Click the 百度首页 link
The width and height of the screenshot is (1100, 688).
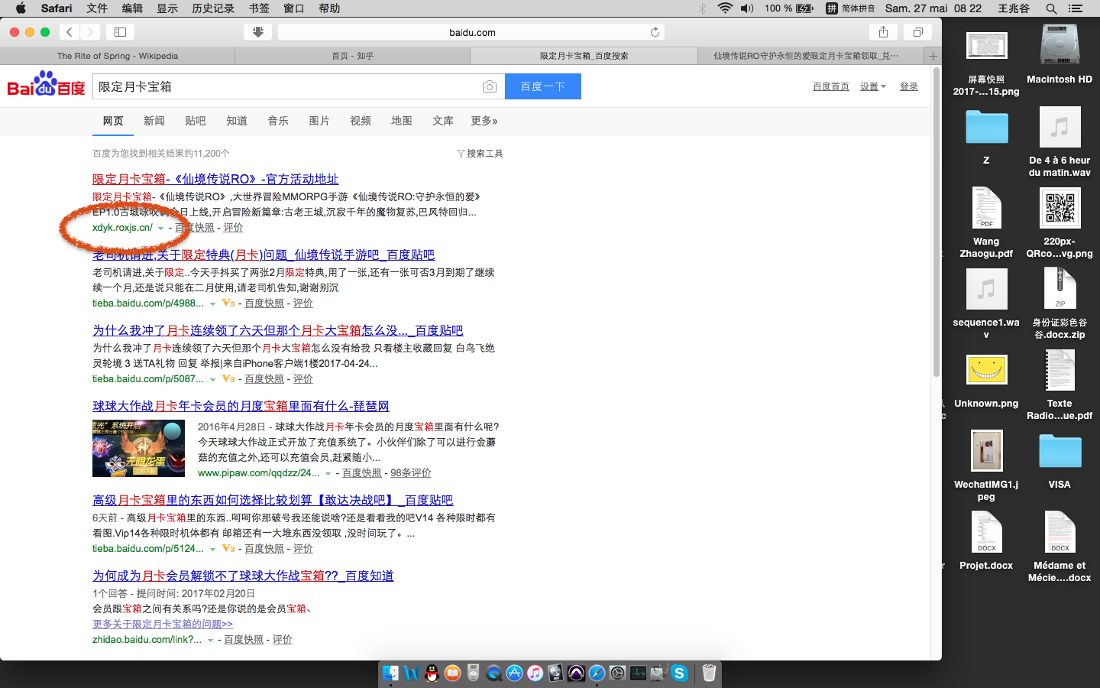(x=831, y=86)
